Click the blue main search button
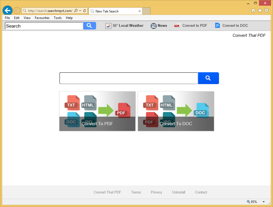Screen dimensions: 273x207 click(208, 78)
